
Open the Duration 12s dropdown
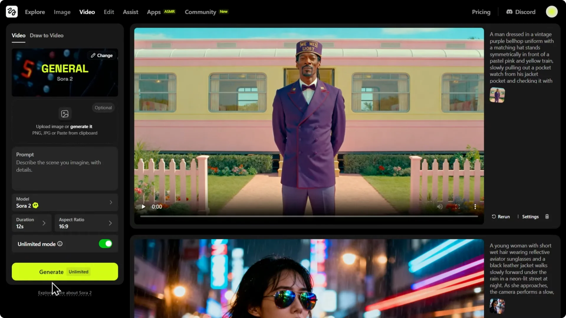(x=32, y=223)
